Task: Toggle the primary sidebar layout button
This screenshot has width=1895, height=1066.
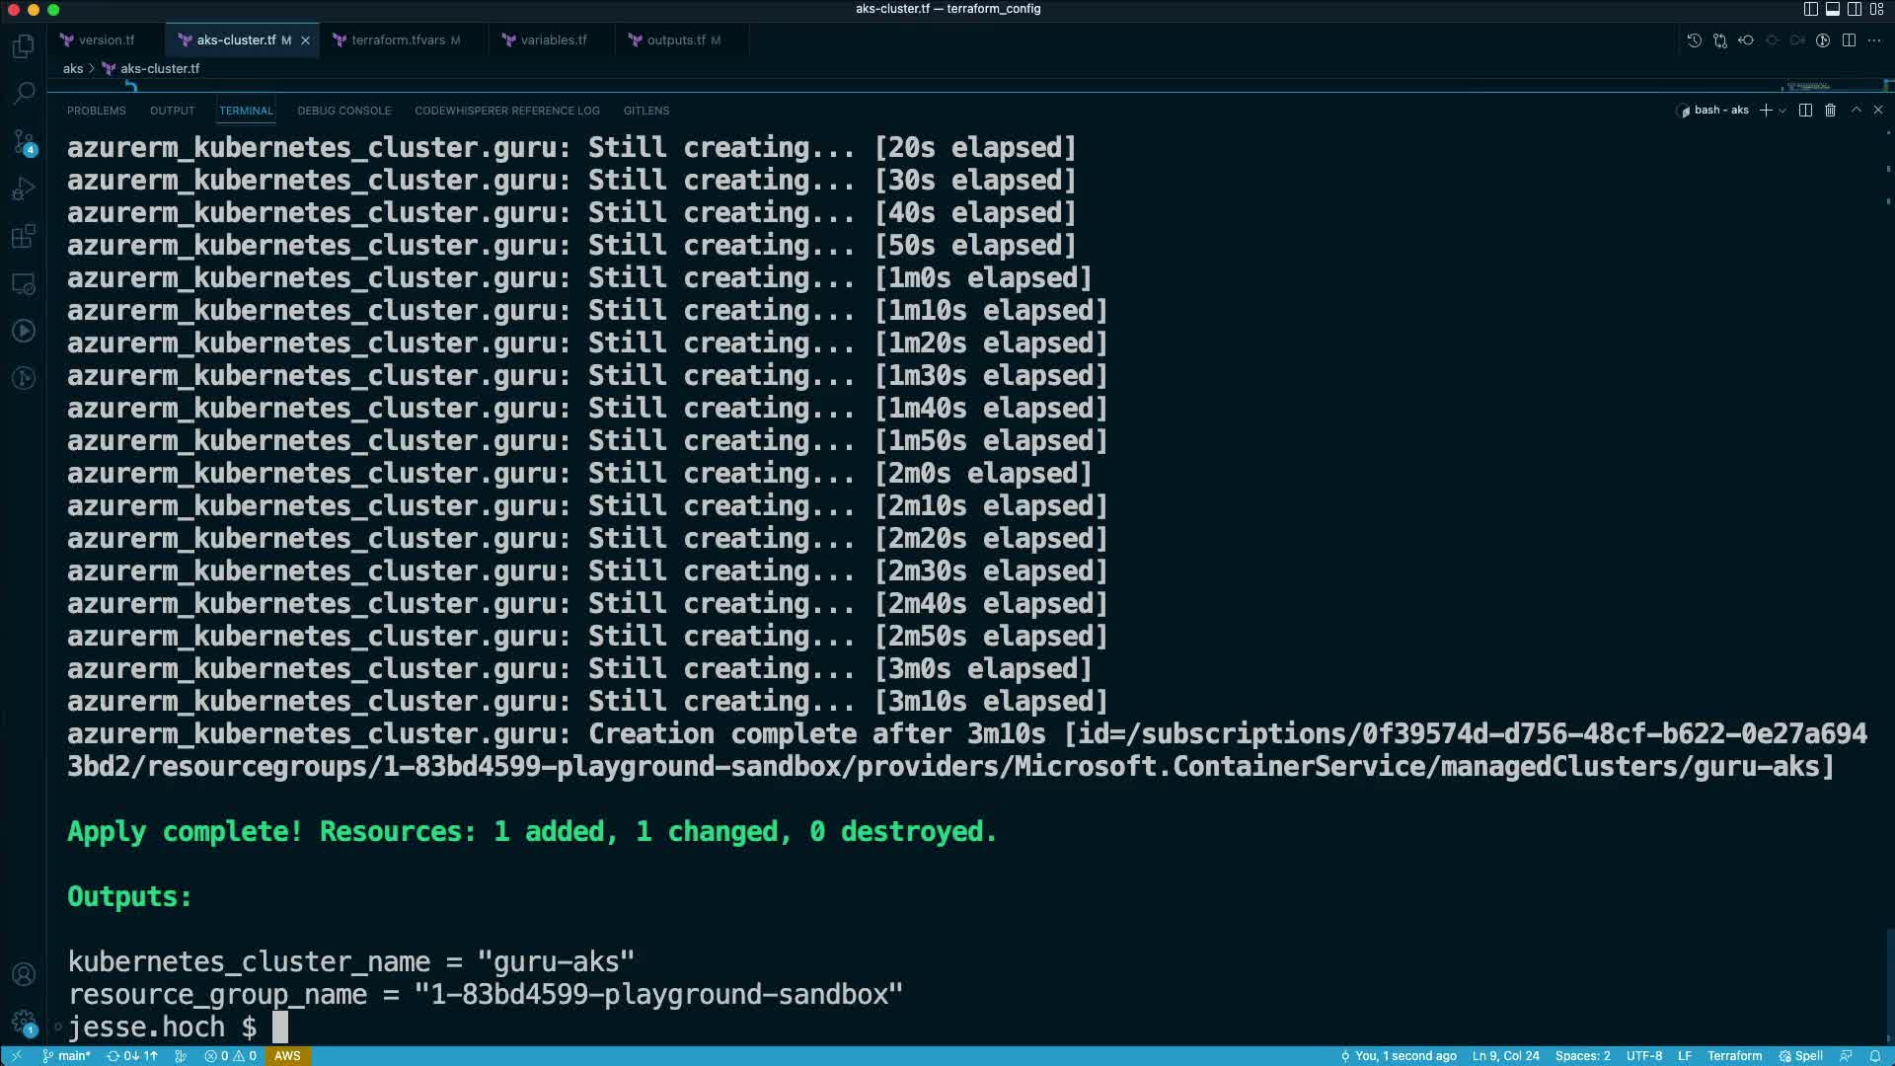Action: pyautogui.click(x=1810, y=9)
